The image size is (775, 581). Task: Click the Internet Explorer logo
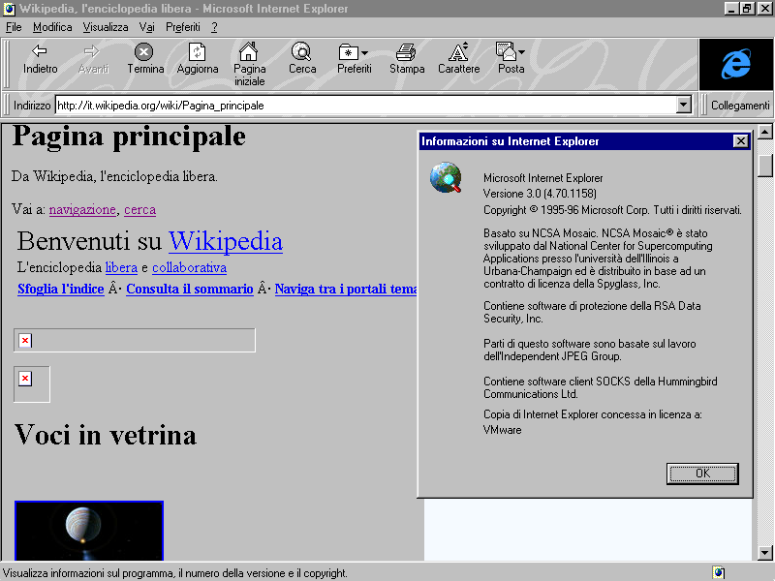tap(736, 64)
